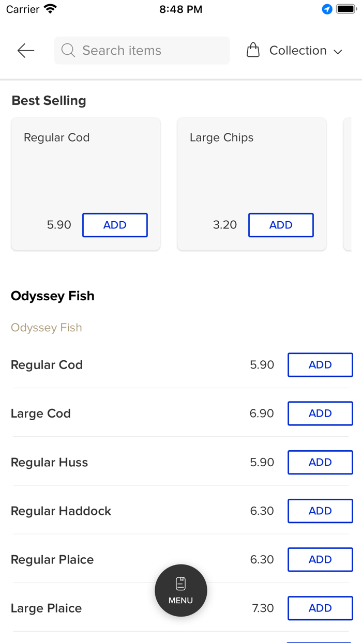The width and height of the screenshot is (362, 643).
Task: Click the Wi-Fi icon in status bar
Action: point(49,8)
